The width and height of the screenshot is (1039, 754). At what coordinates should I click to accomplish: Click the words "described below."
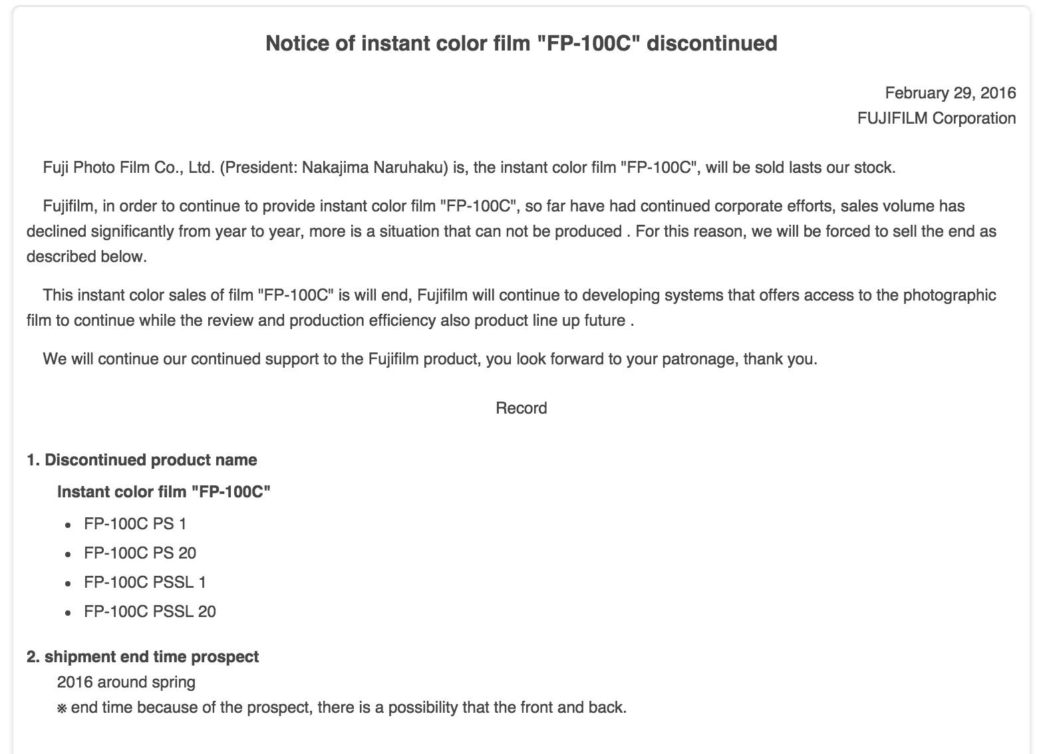point(86,257)
